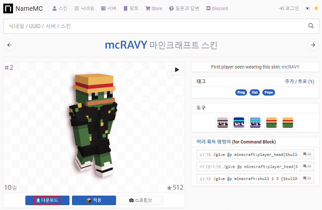Image resolution: width=322 pixels, height=210 pixels.
Task: Open the 망토 capes menu
Action: coord(131,8)
